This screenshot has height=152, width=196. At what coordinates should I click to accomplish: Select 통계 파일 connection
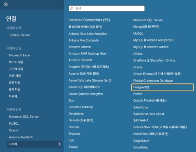[x=14, y=89]
